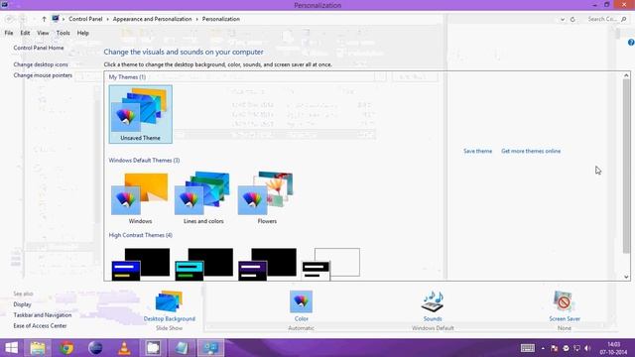The height and width of the screenshot is (357, 635).
Task: Open Desktop Background settings icon
Action: tap(170, 301)
